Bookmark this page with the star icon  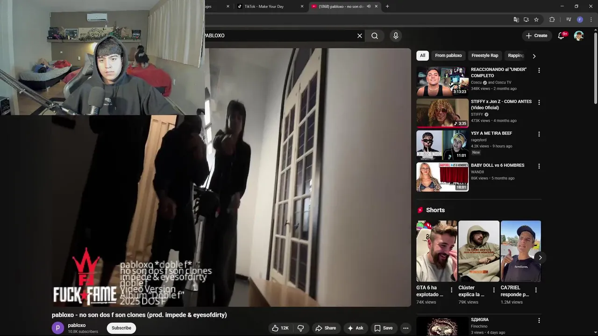[536, 20]
